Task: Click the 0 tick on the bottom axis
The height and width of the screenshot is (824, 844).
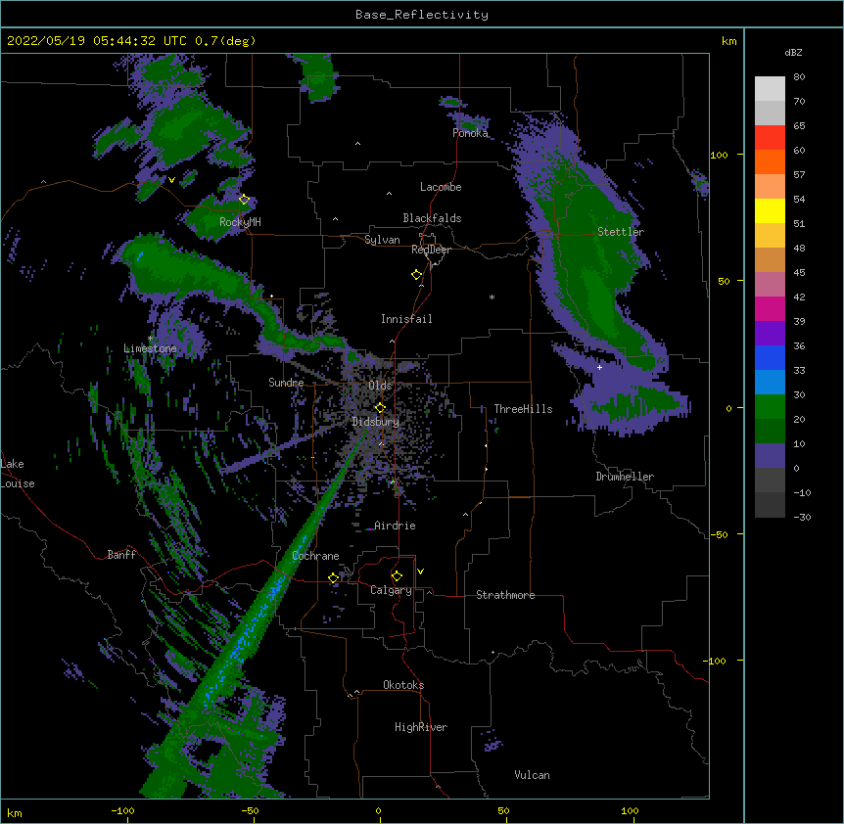Action: pyautogui.click(x=378, y=811)
